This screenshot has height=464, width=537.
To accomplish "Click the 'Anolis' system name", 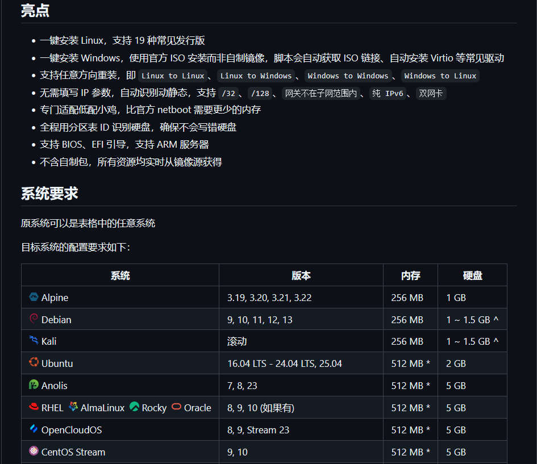I will 55,386.
